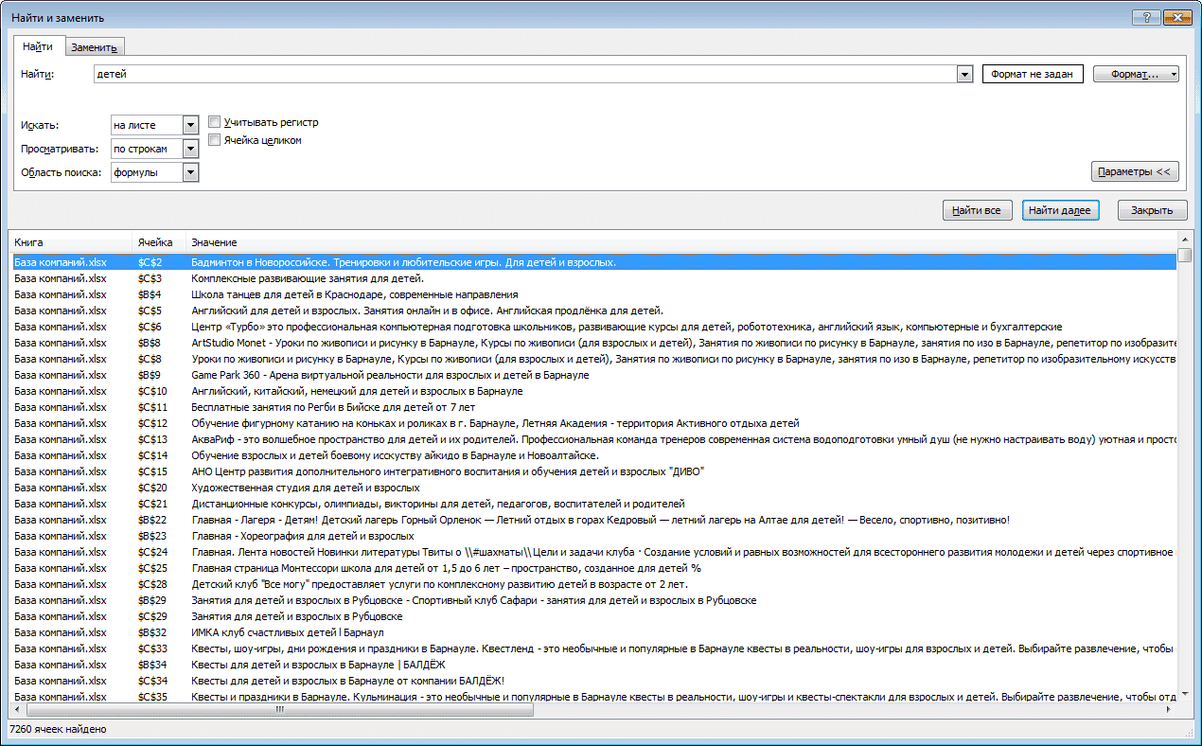The width and height of the screenshot is (1202, 746).
Task: Open the dropdown arrow beside Формат...
Action: point(1174,74)
